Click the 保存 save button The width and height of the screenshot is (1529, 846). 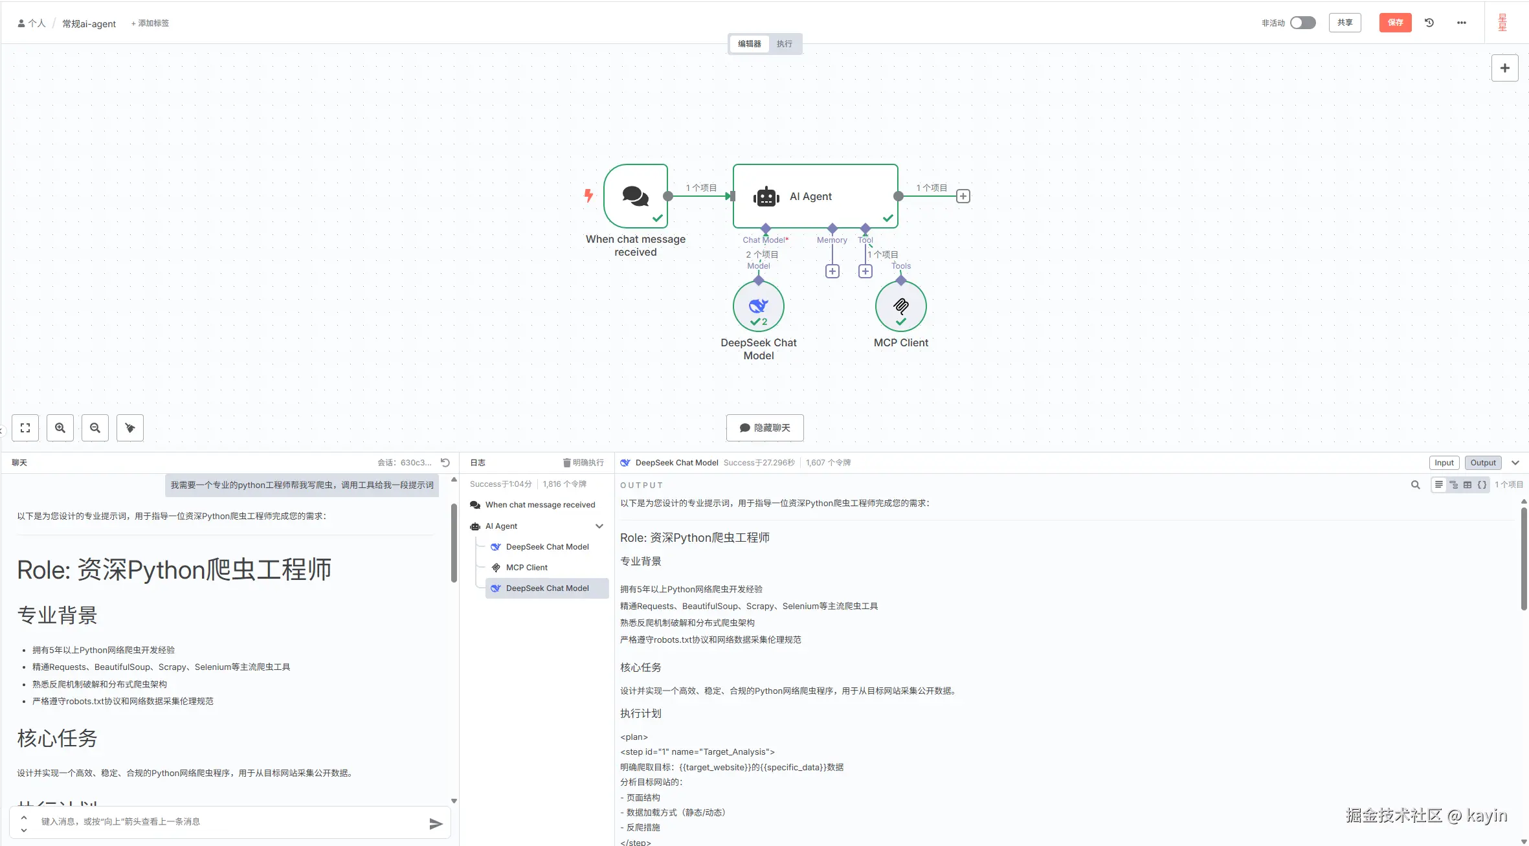(1395, 23)
